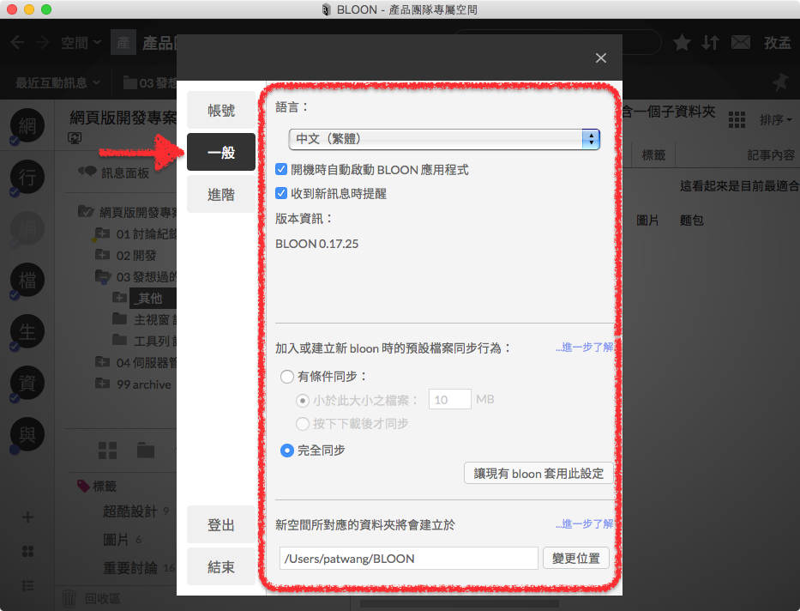The height and width of the screenshot is (611, 800).
Task: Open the 最近互動訊息 dropdown
Action: (x=57, y=82)
